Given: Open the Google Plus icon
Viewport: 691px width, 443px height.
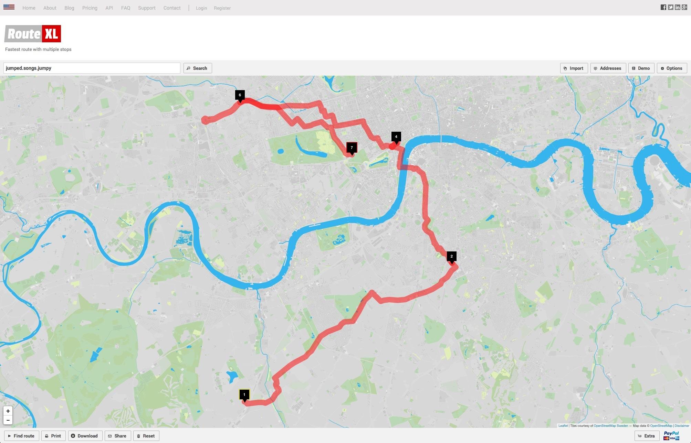Looking at the screenshot, I should 684,8.
